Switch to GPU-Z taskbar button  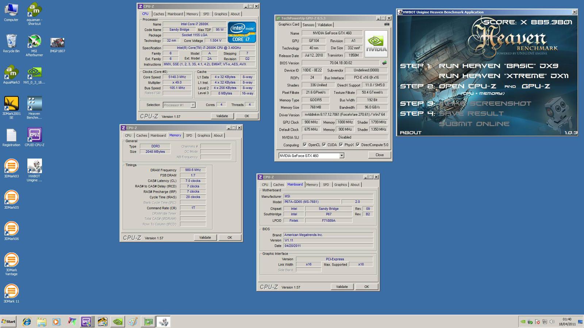148,322
